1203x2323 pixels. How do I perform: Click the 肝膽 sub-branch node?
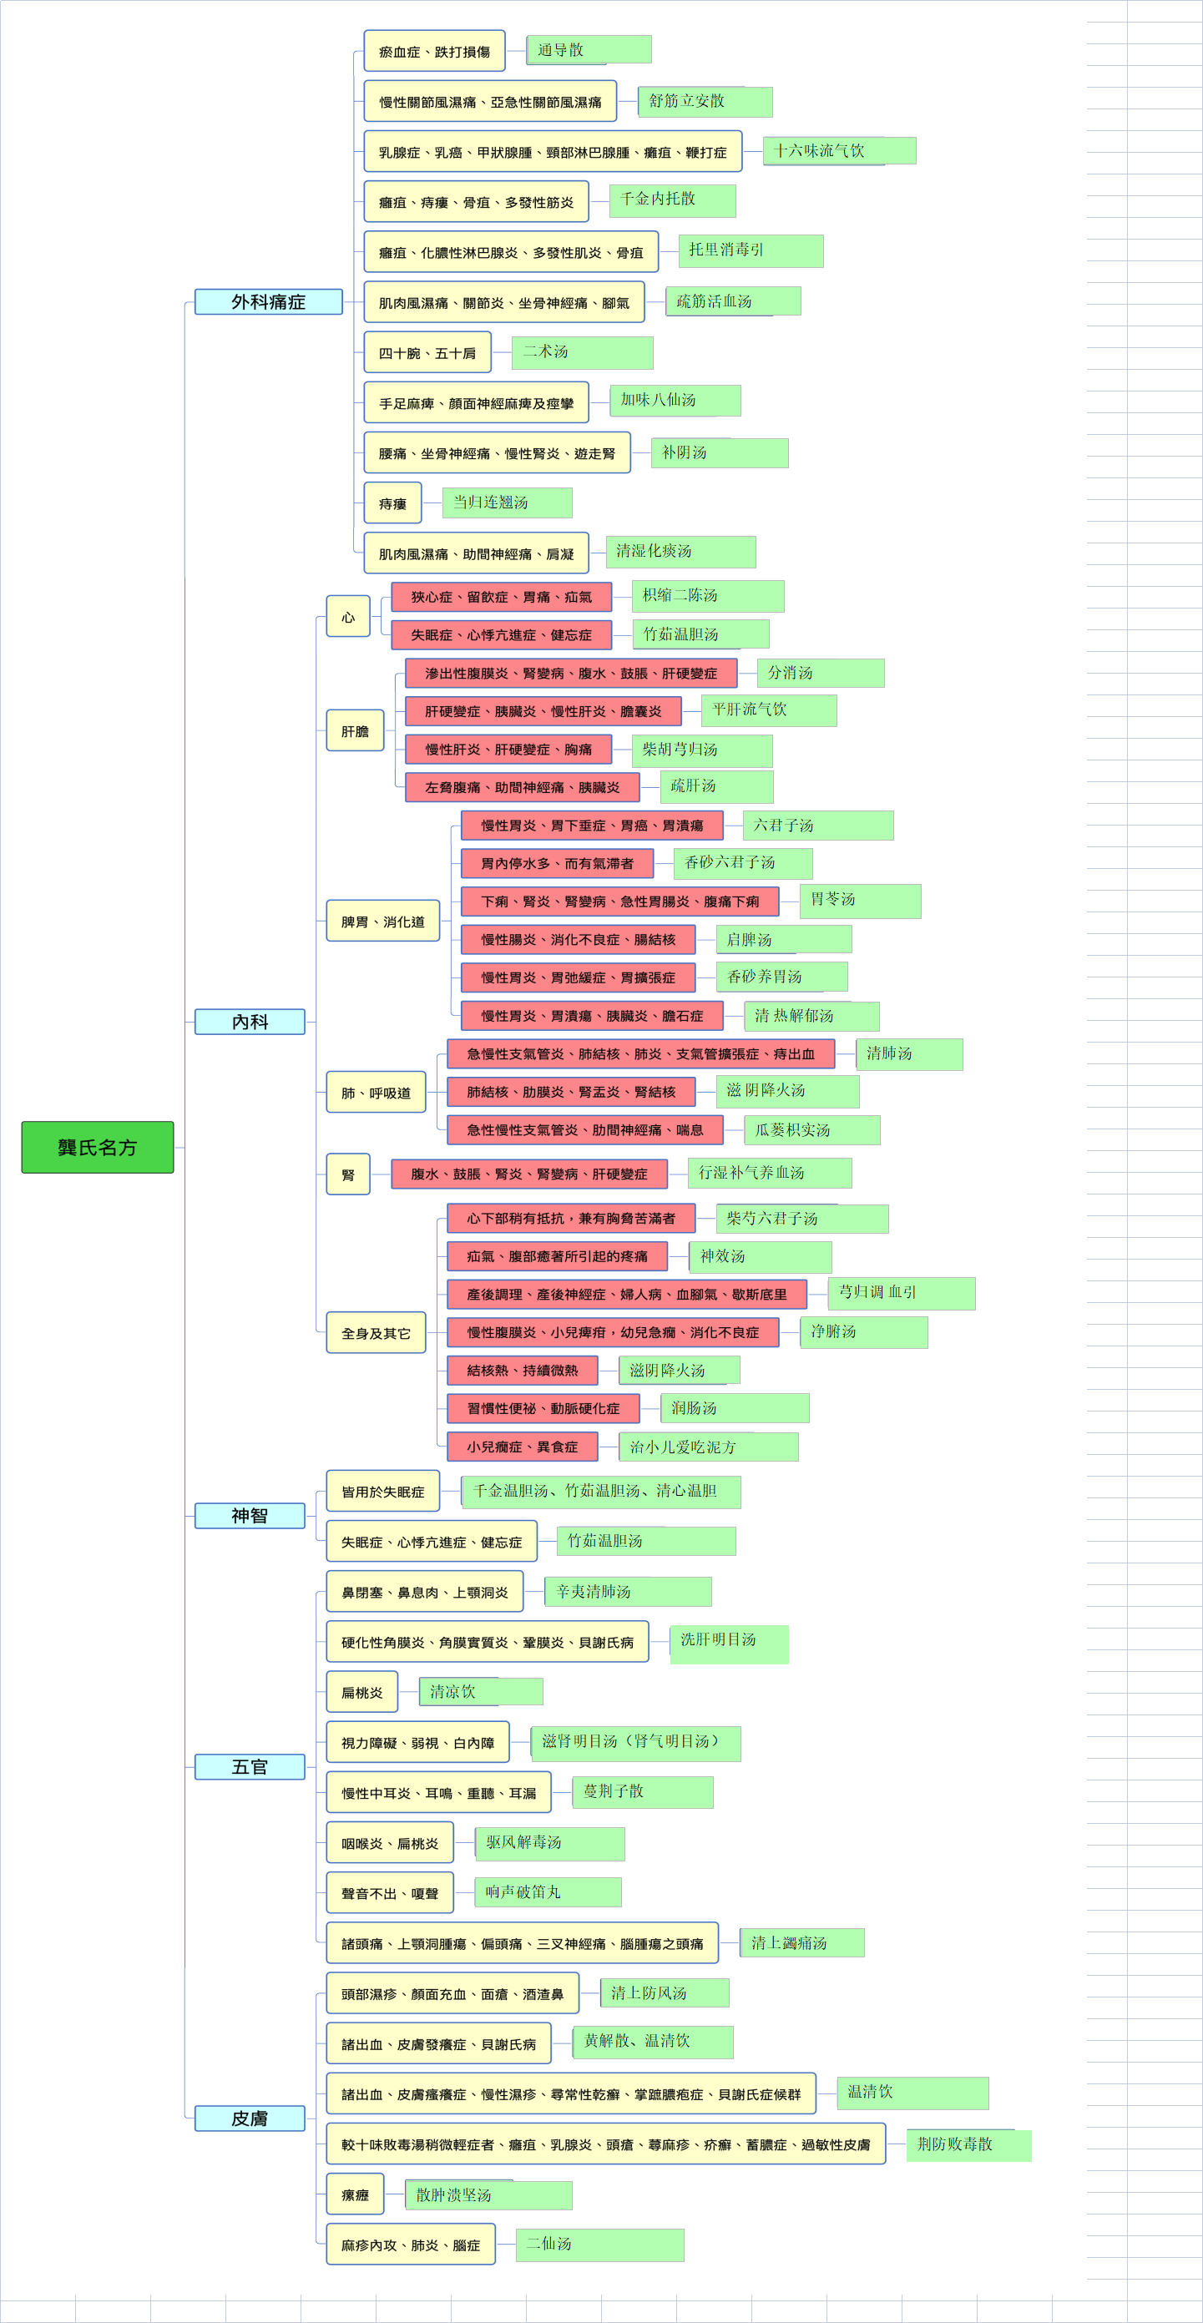(x=356, y=730)
